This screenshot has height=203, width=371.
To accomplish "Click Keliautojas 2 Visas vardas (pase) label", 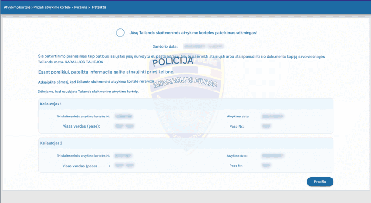I will click(x=80, y=166).
